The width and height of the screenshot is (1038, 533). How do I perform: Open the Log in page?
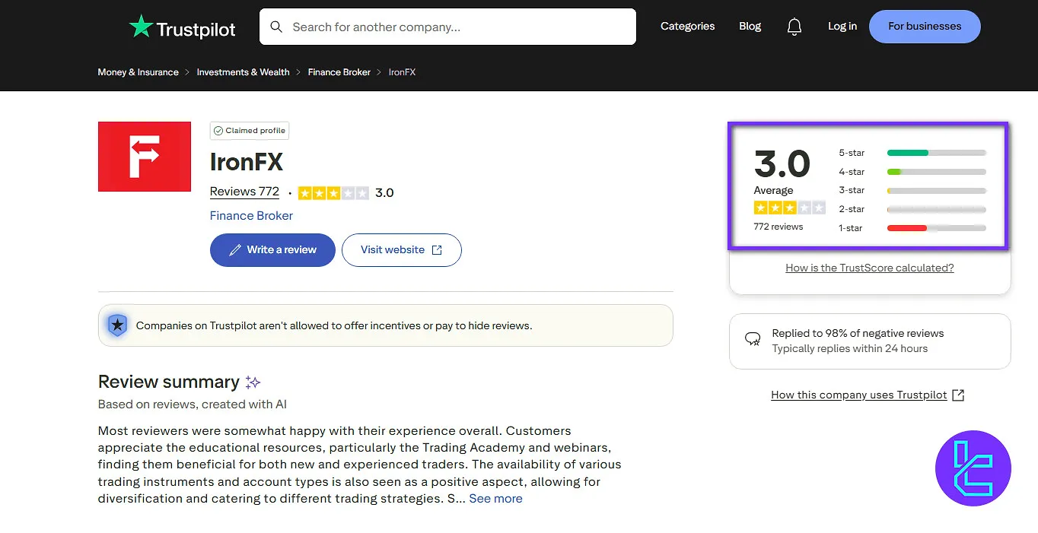842,26
